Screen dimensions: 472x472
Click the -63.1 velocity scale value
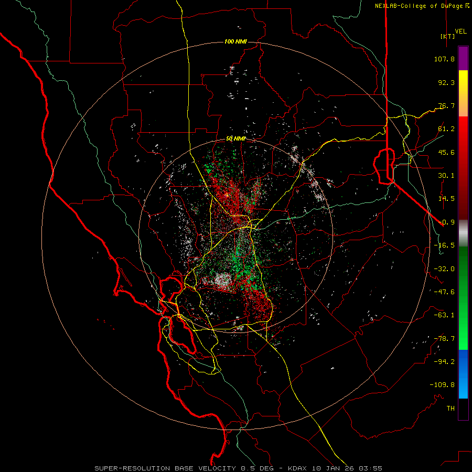point(444,315)
